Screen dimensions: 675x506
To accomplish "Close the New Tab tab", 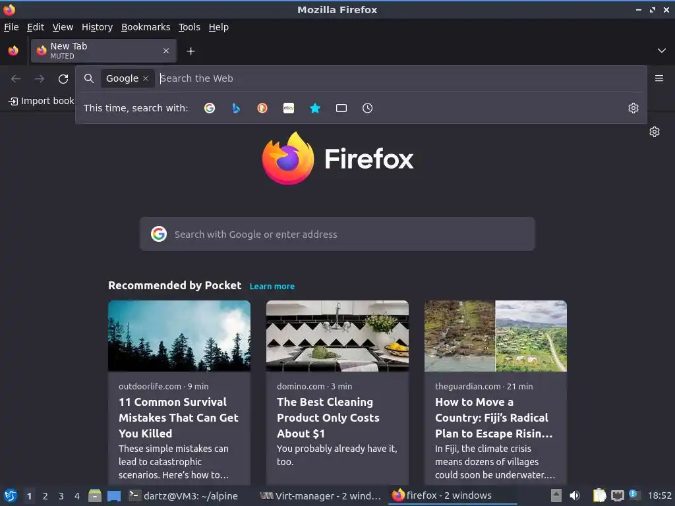I will pyautogui.click(x=166, y=51).
